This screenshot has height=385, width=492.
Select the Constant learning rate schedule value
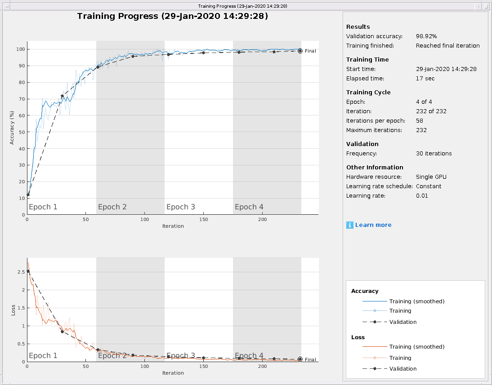pyautogui.click(x=429, y=186)
